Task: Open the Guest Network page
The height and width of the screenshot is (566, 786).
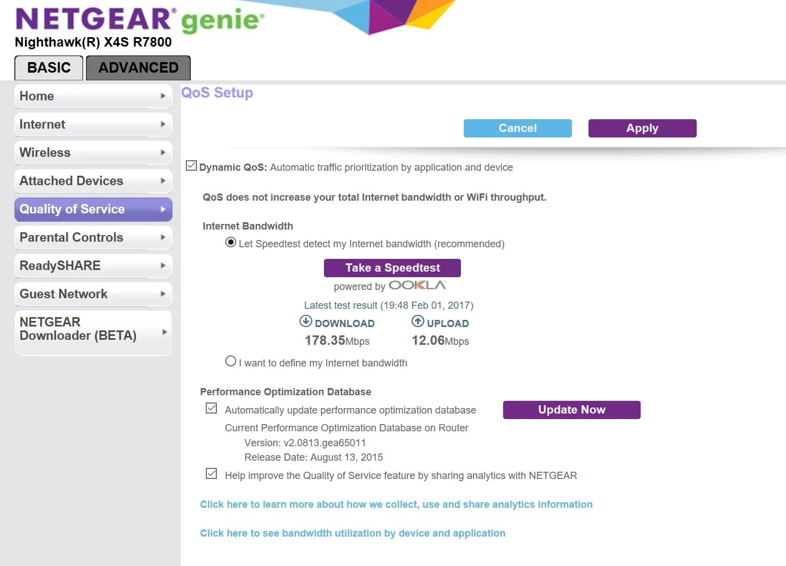Action: point(93,294)
